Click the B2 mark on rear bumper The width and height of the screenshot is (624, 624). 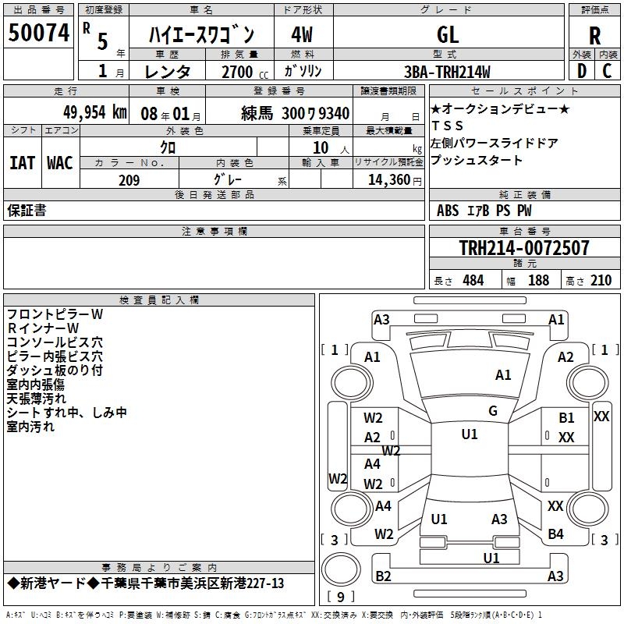pyautogui.click(x=383, y=576)
